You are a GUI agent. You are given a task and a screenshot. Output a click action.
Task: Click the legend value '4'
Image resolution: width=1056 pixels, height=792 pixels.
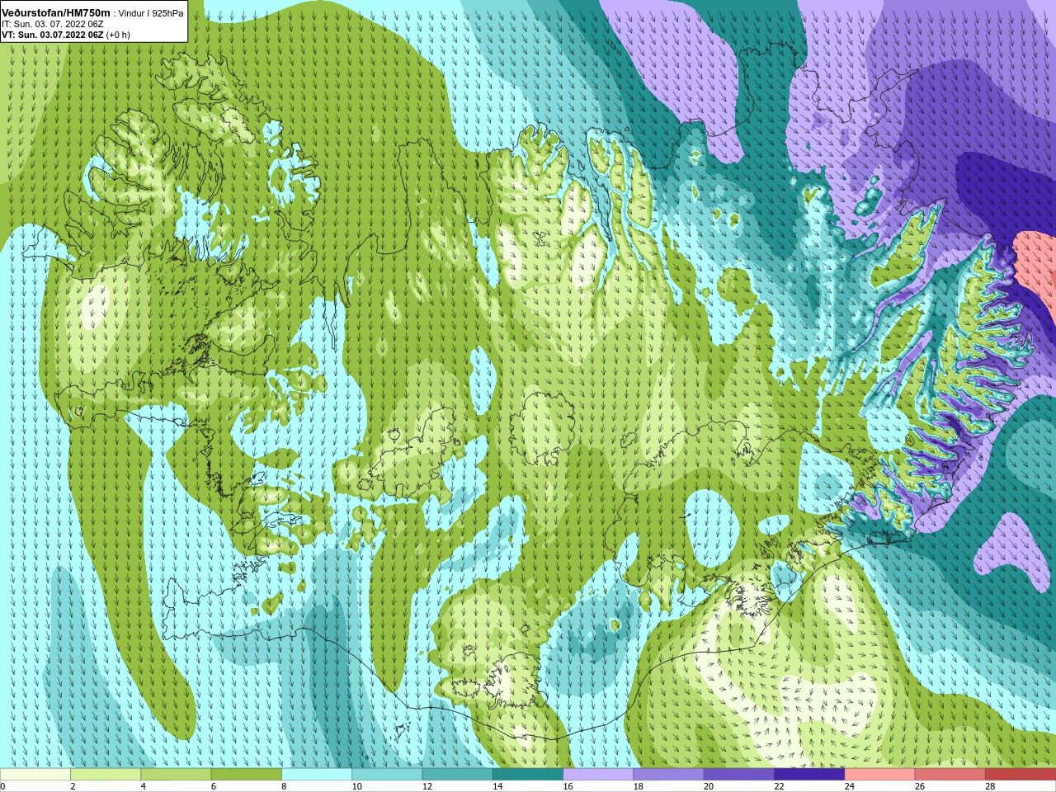[143, 786]
